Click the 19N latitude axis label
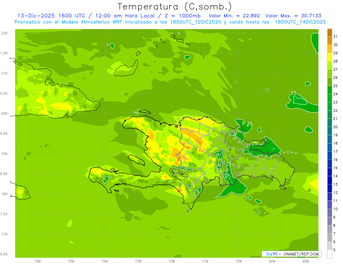The width and height of the screenshot is (343, 265). pyautogui.click(x=5, y=154)
